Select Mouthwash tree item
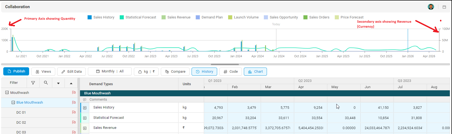The height and width of the screenshot is (134, 452). pyautogui.click(x=20, y=92)
